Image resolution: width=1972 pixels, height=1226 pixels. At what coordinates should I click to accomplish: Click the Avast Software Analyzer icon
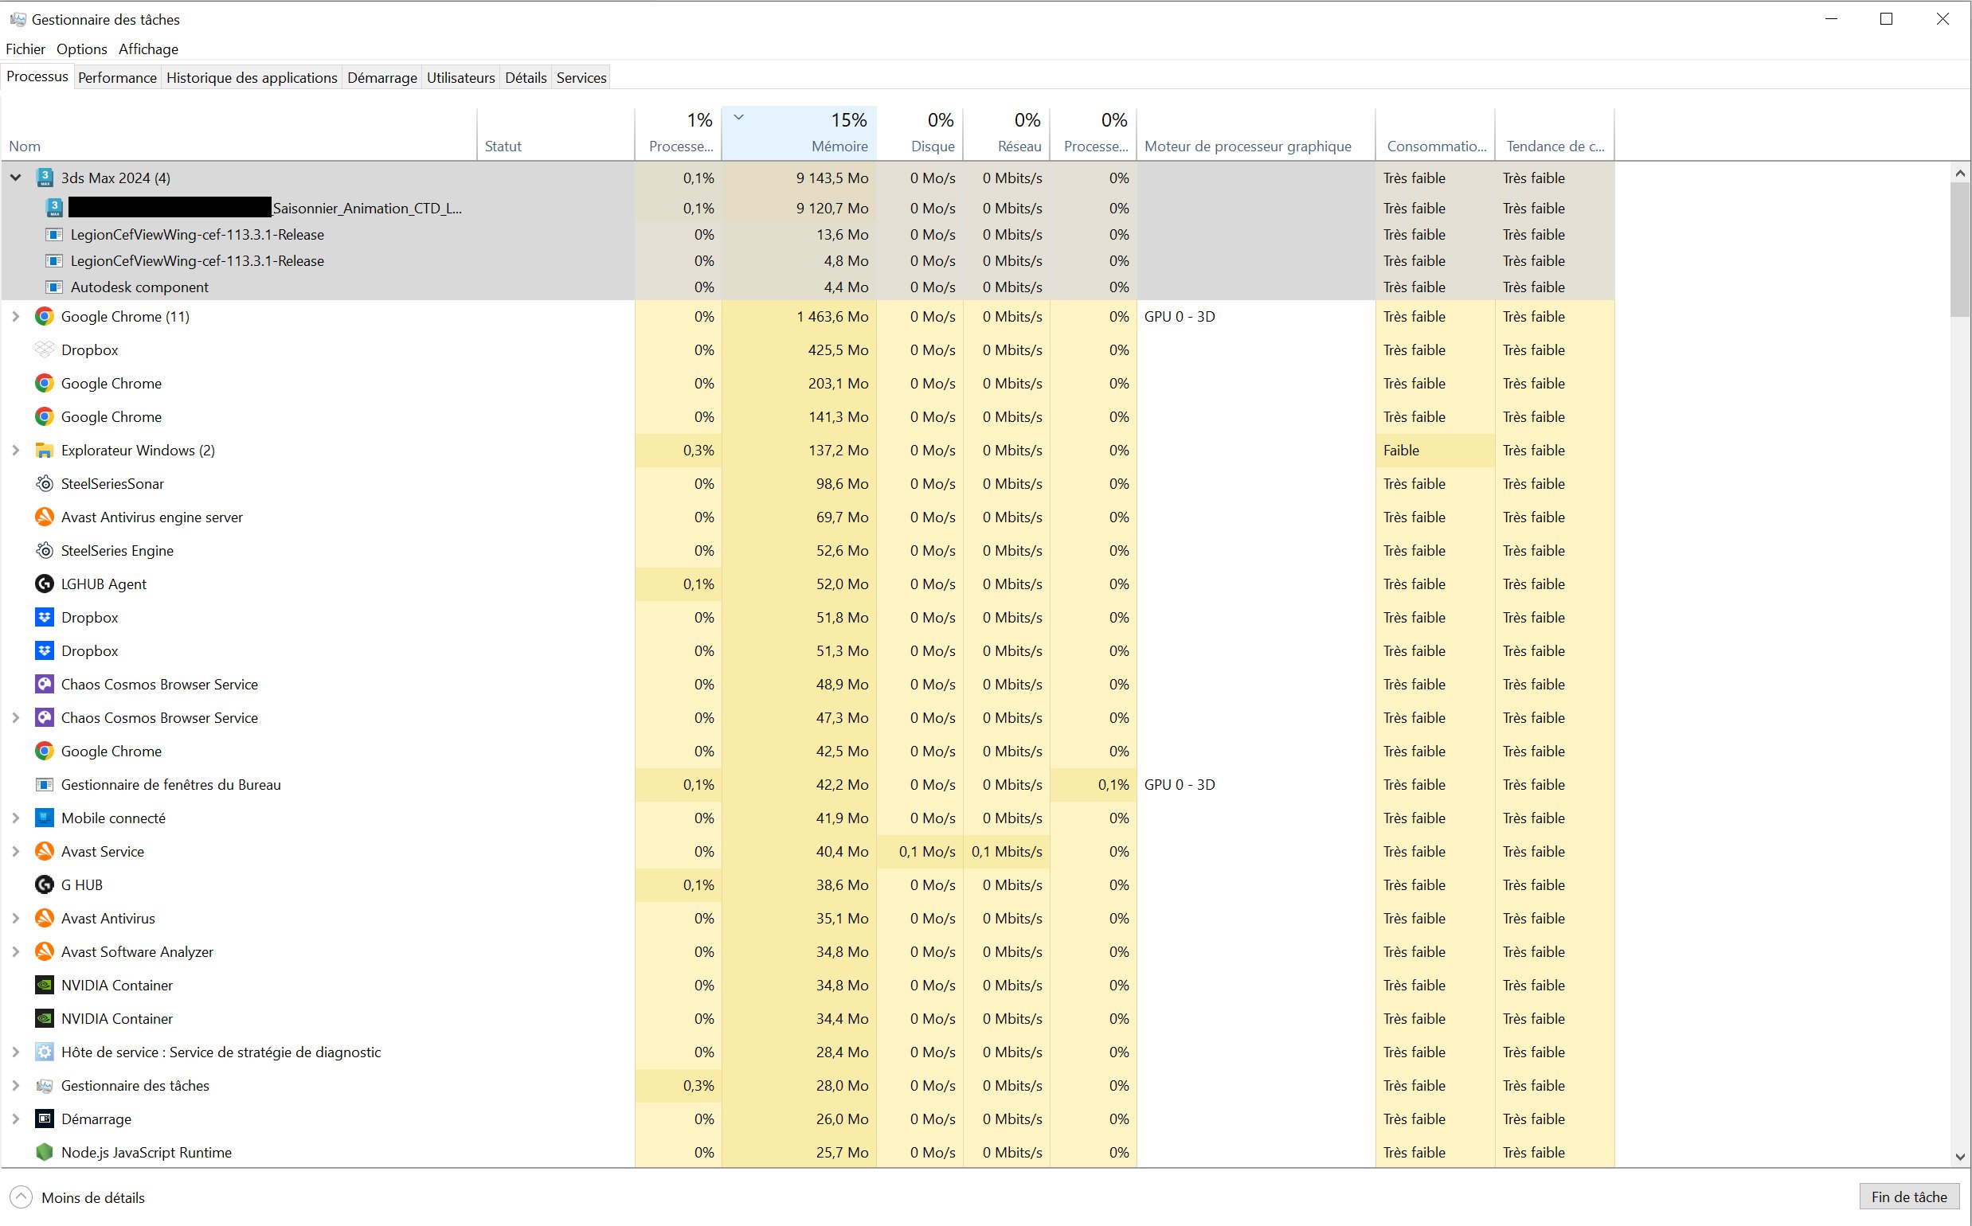[45, 952]
